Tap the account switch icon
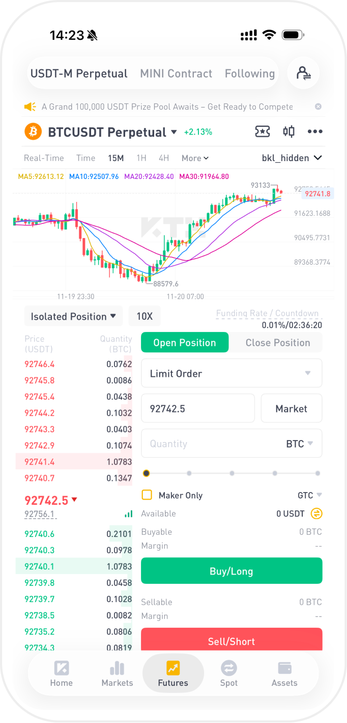This screenshot has height=723, width=347. 303,73
